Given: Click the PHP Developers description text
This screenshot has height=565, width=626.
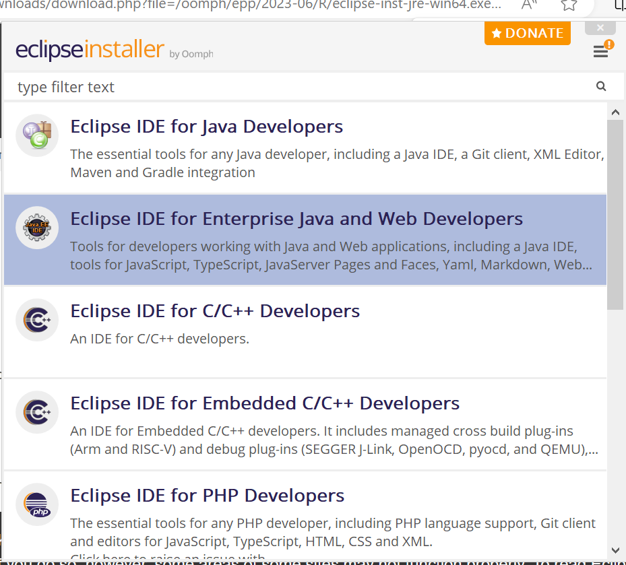Looking at the screenshot, I should click(x=333, y=532).
